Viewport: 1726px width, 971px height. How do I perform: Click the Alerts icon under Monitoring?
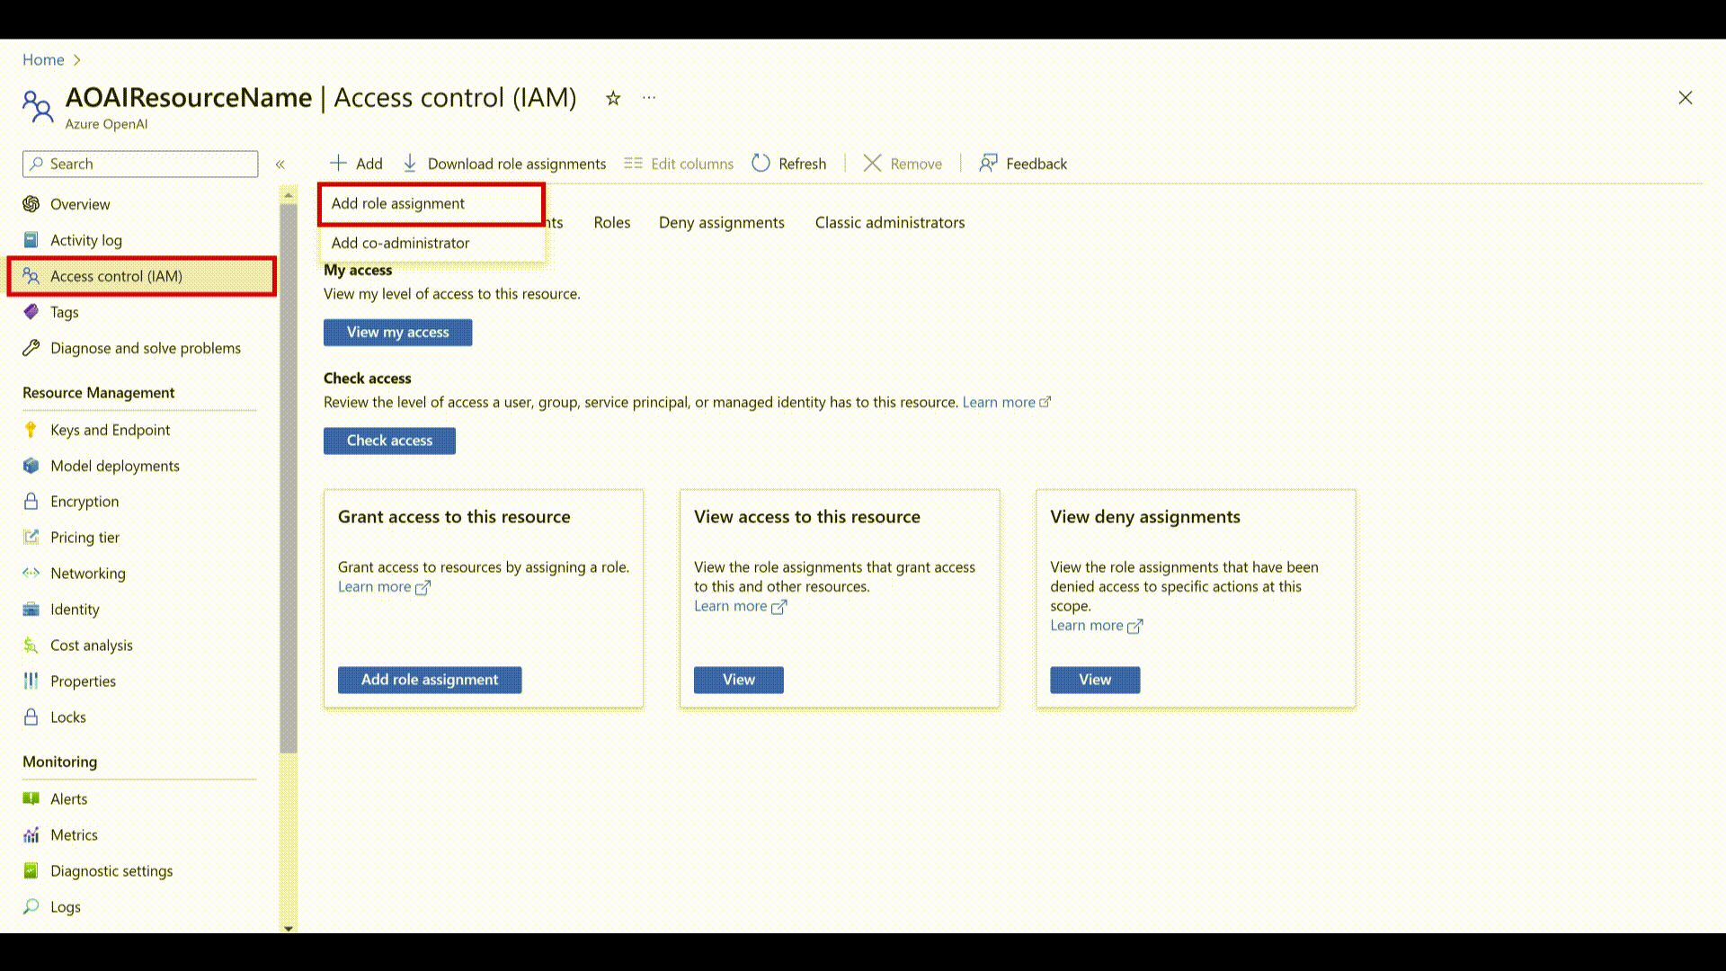pos(31,799)
